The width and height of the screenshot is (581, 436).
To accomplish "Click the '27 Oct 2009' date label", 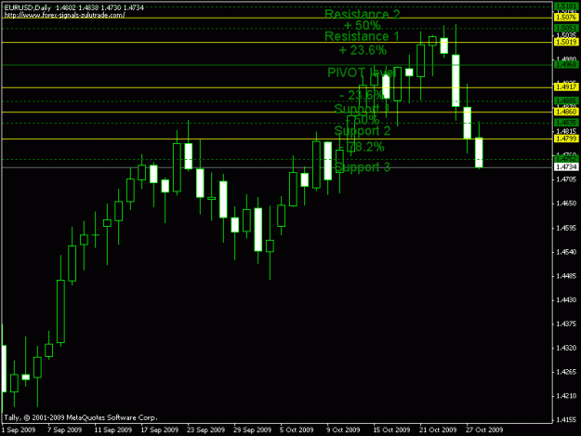I will click(484, 429).
